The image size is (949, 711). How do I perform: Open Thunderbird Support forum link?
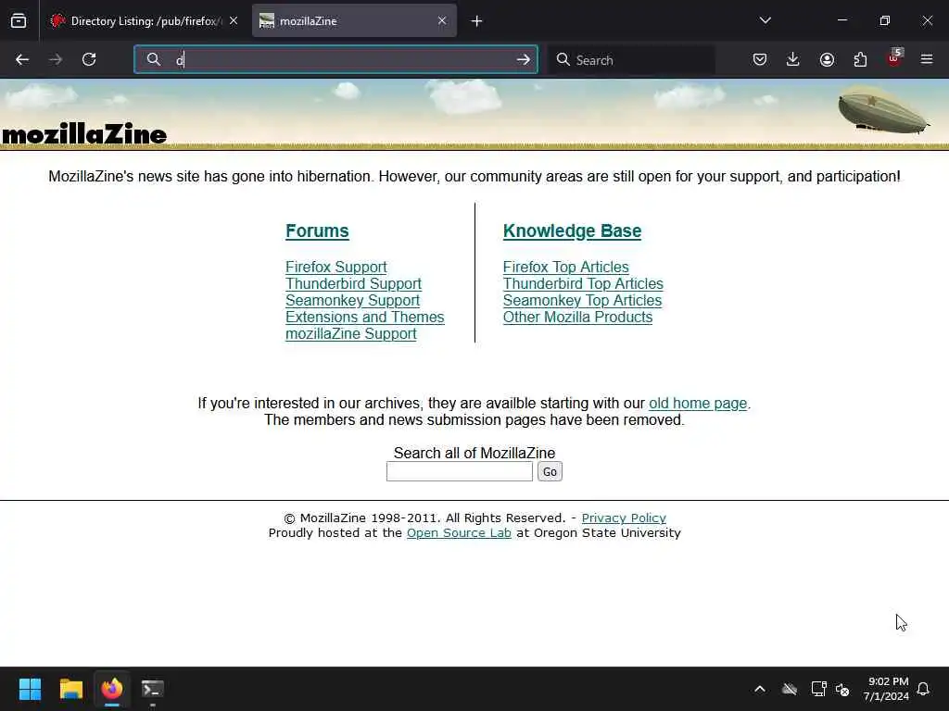tap(353, 283)
